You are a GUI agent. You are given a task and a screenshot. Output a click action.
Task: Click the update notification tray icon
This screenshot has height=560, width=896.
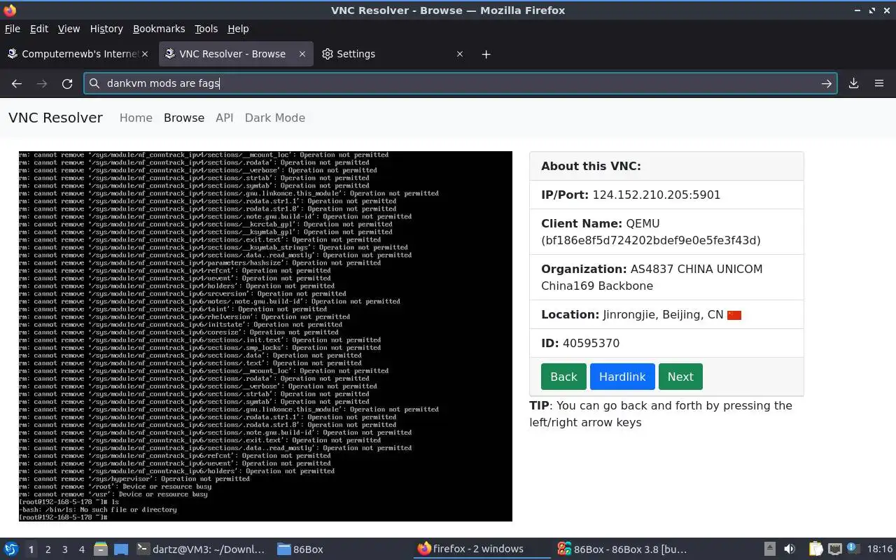854,549
